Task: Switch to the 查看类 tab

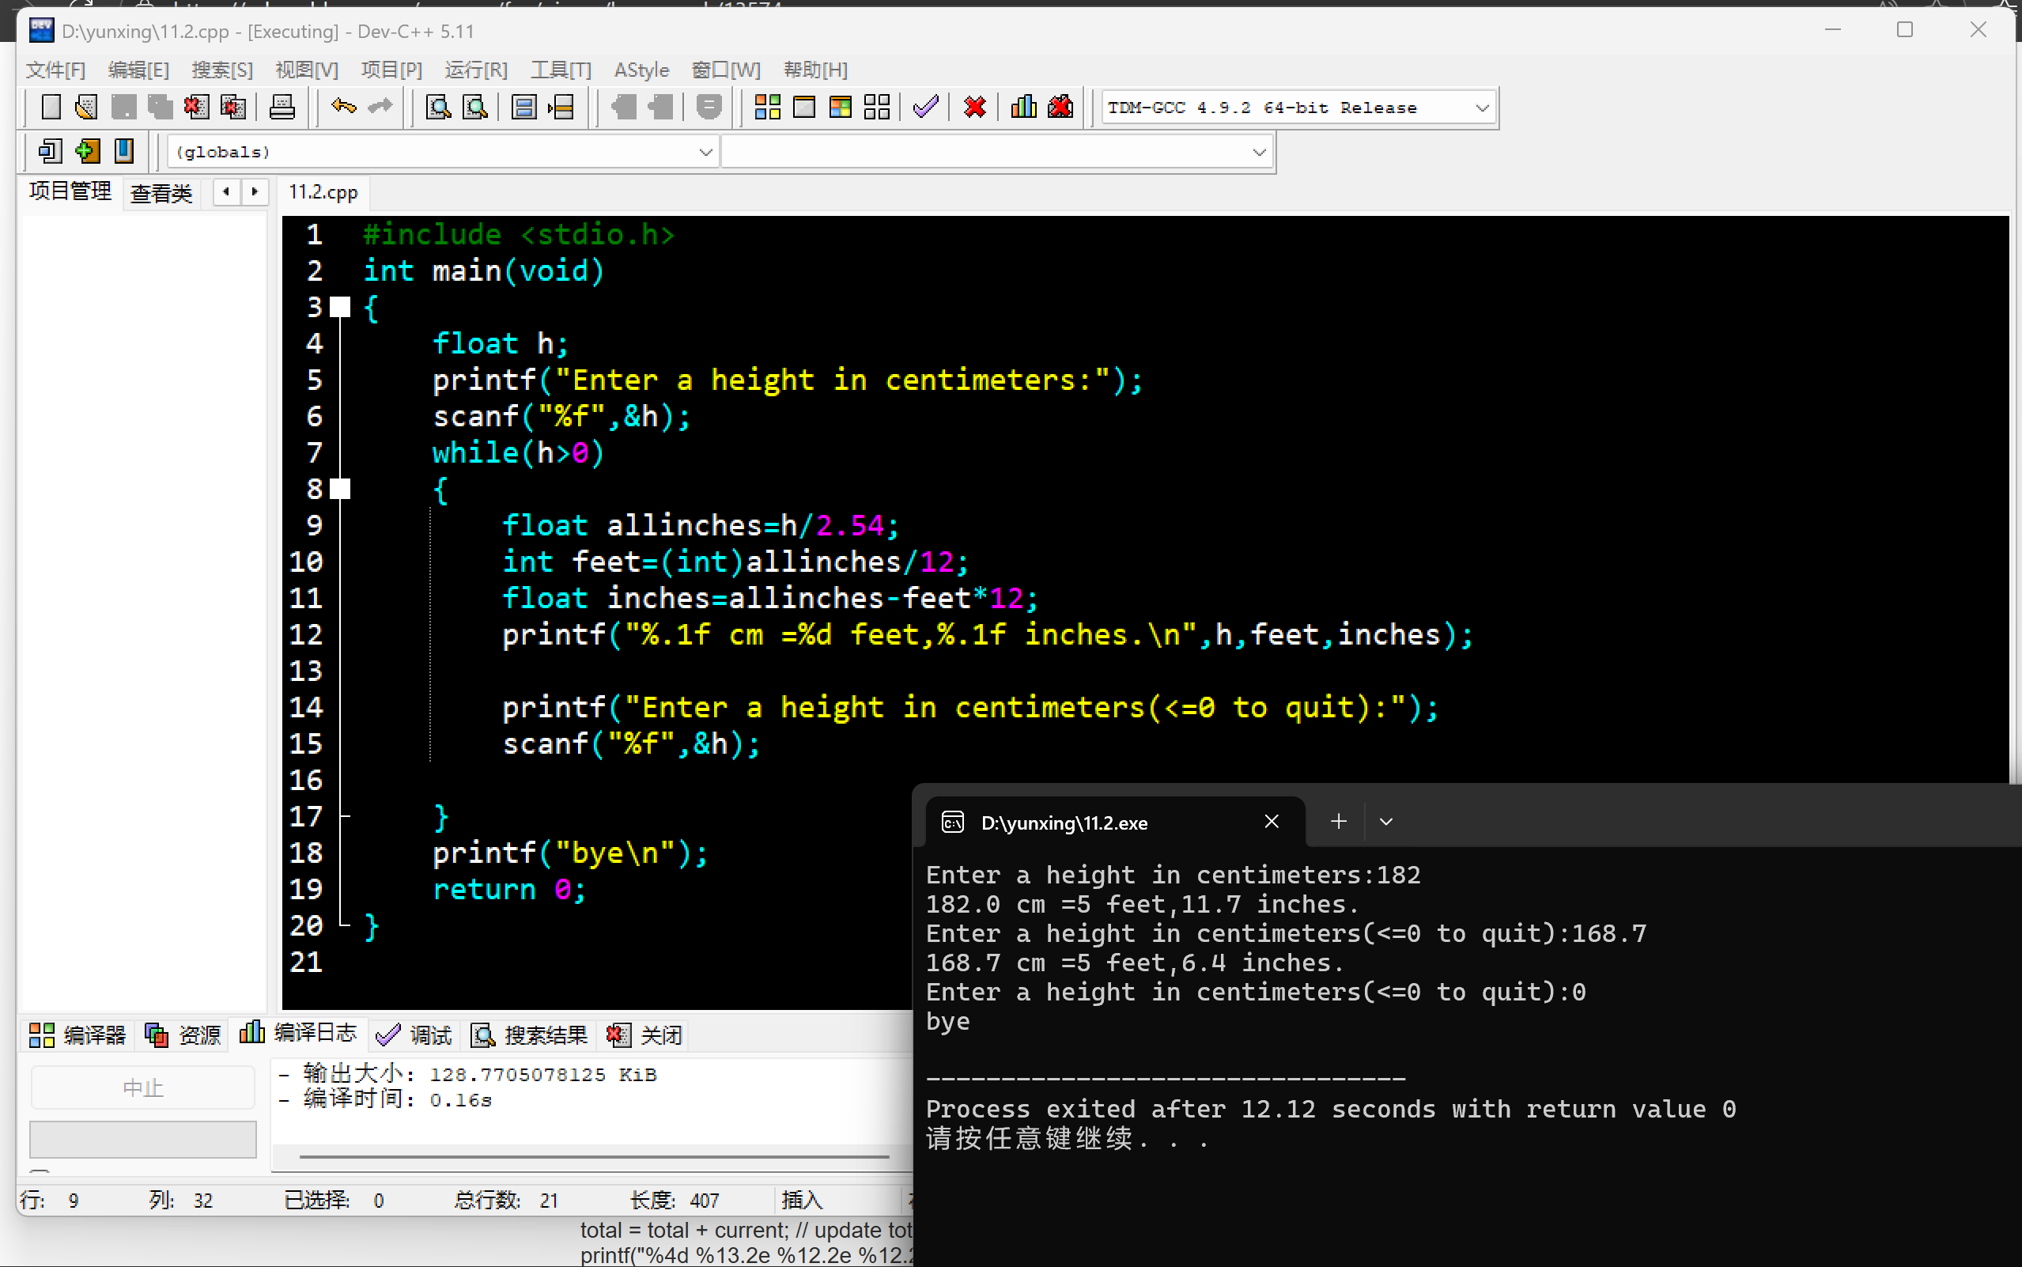Action: pos(161,194)
